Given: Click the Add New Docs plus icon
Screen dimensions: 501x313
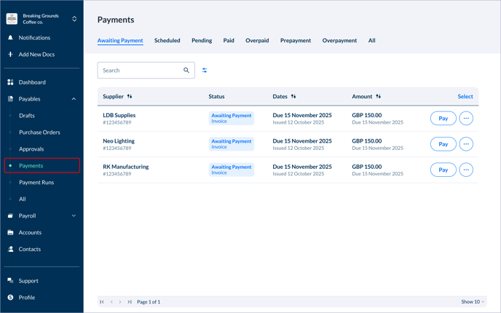Looking at the screenshot, I should pyautogui.click(x=10, y=55).
